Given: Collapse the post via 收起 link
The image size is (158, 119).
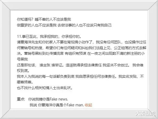Looking at the screenshot, I should click(x=88, y=105).
